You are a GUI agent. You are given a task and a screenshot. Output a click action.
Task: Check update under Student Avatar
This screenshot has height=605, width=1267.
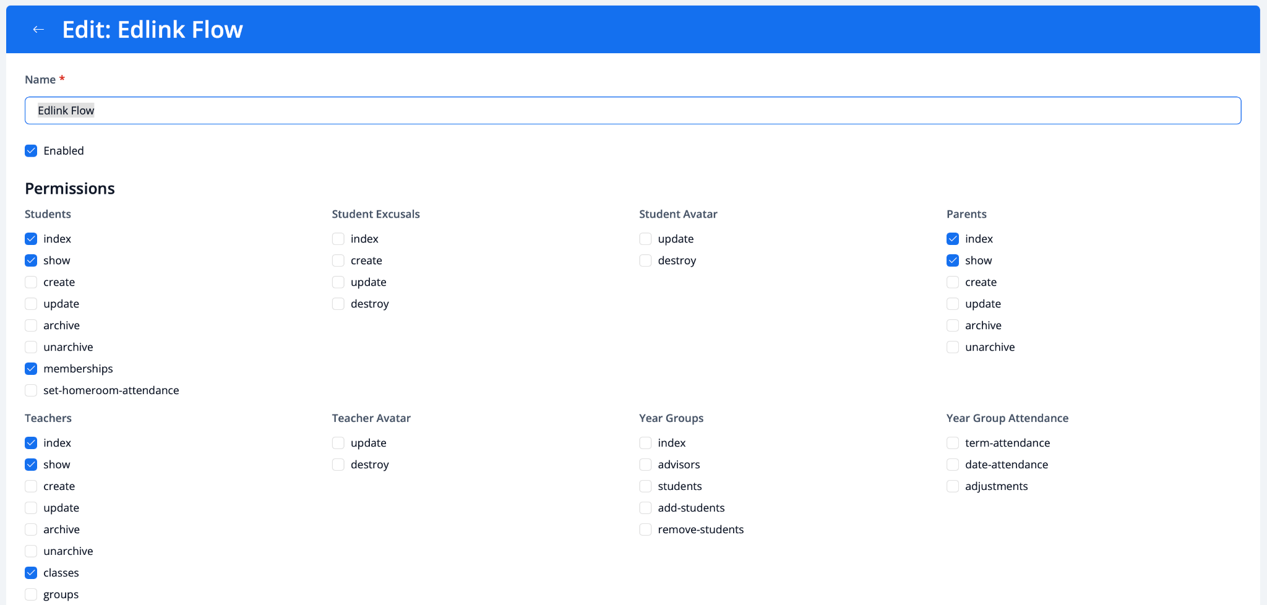point(645,238)
